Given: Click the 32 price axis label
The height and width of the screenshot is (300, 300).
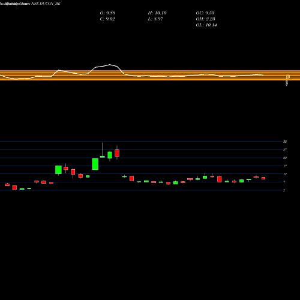Looking at the screenshot, I should pyautogui.click(x=285, y=142).
